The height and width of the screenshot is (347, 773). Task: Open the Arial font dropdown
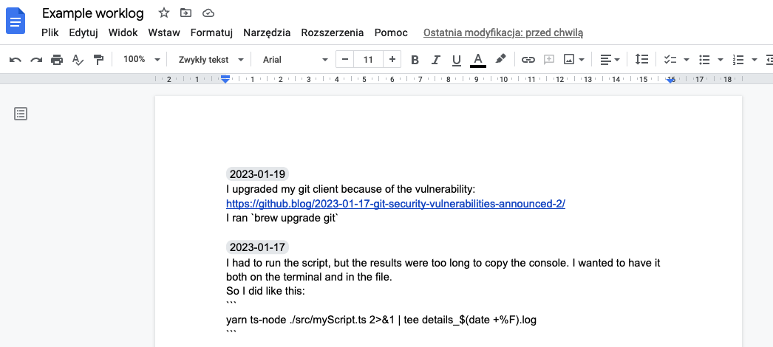click(295, 60)
